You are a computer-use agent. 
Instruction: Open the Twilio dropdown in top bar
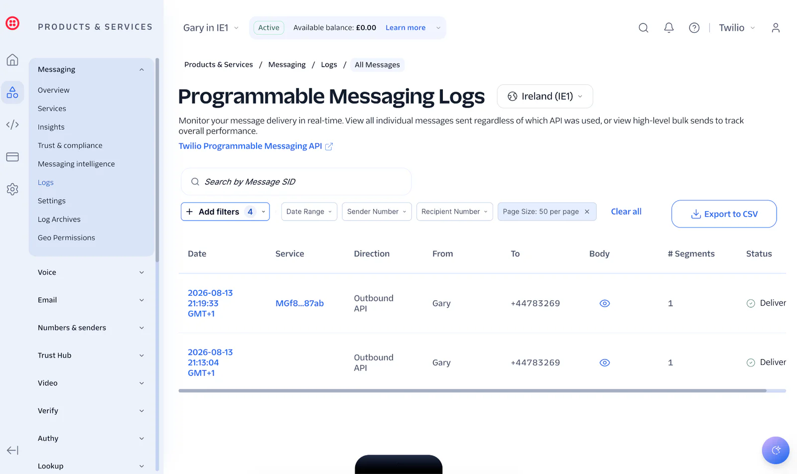coord(737,28)
